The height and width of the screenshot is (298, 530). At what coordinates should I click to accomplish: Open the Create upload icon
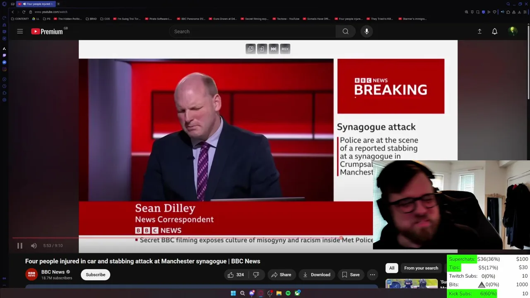click(479, 31)
